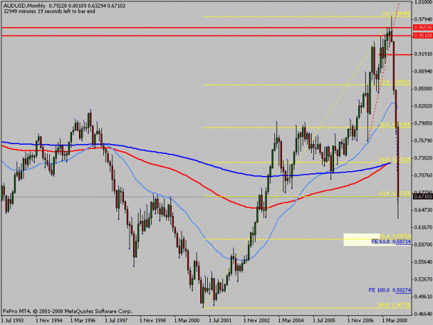Click the 0.49610 price axis label
Screen dimensions: 433x325
click(x=423, y=297)
